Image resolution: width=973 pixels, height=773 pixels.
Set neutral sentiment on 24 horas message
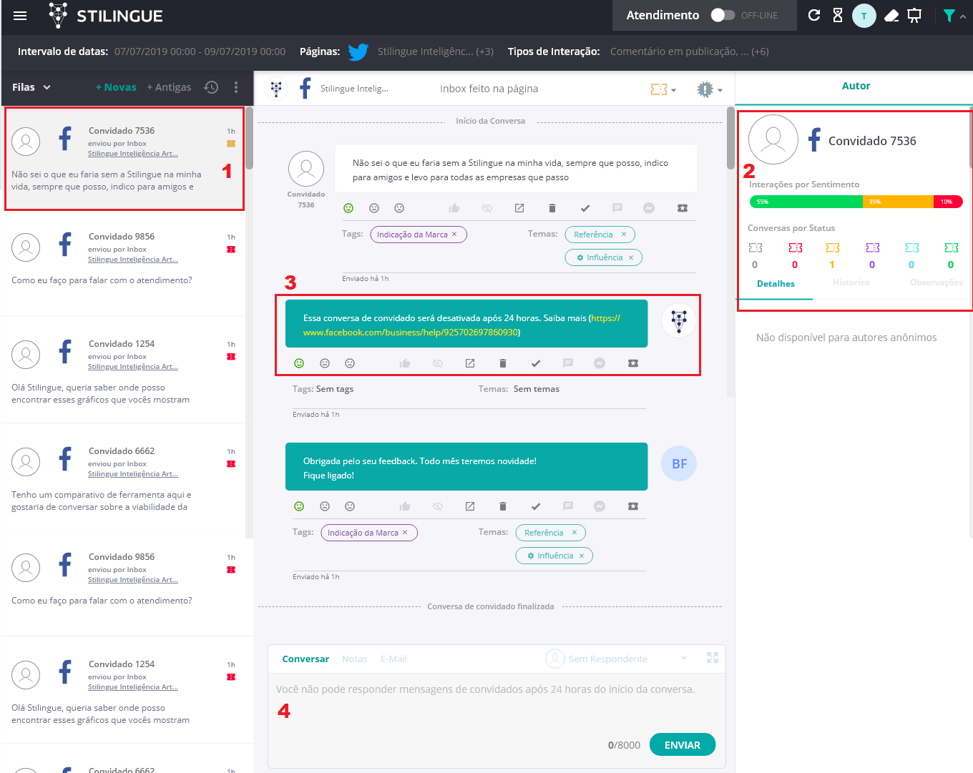coord(325,363)
